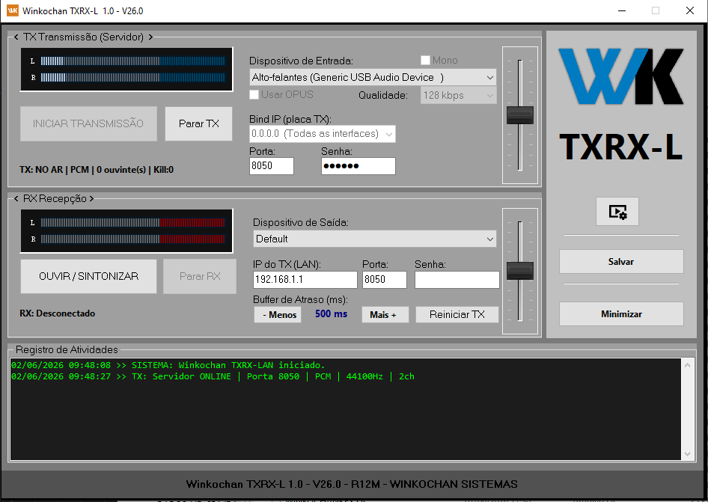
Task: Click the TX level meter display
Action: point(127,70)
